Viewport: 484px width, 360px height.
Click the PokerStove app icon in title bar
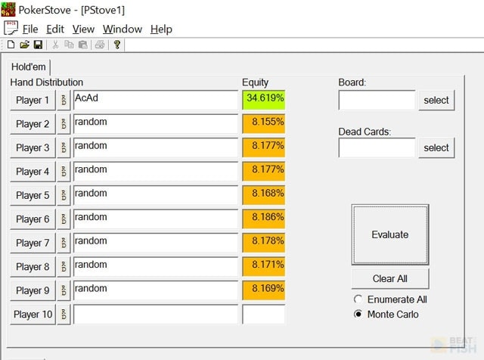pos(8,9)
